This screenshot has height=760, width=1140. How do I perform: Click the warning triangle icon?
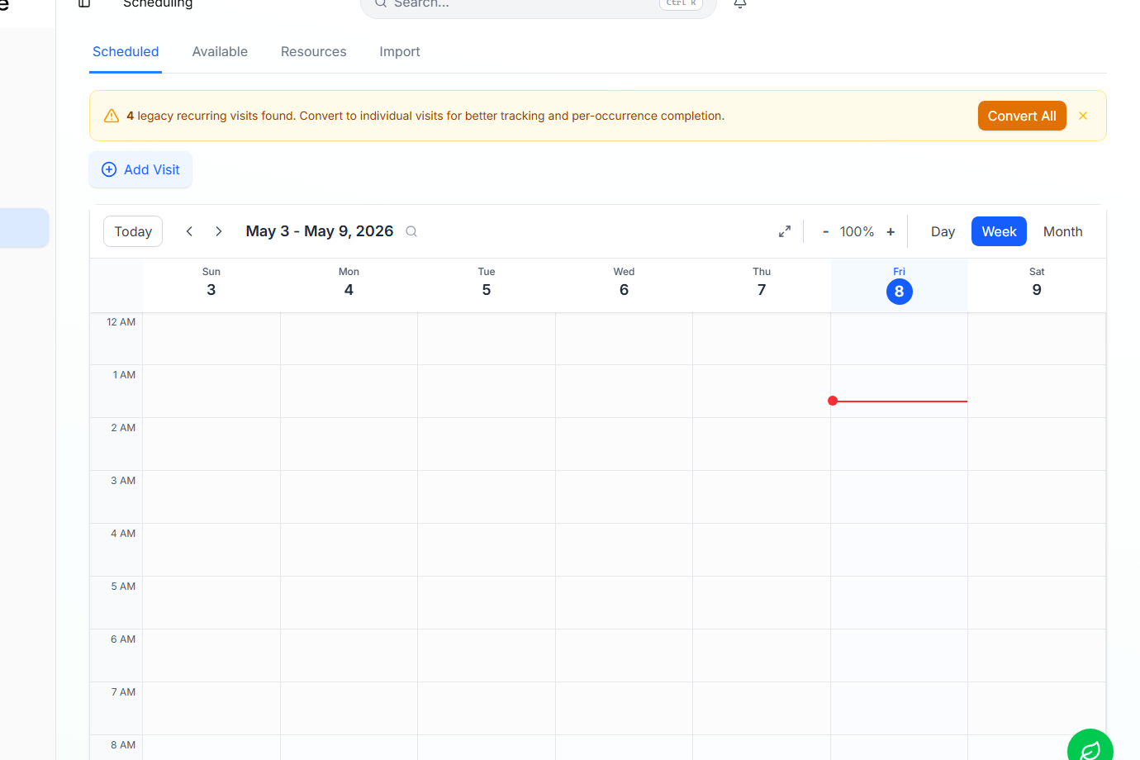click(x=112, y=116)
